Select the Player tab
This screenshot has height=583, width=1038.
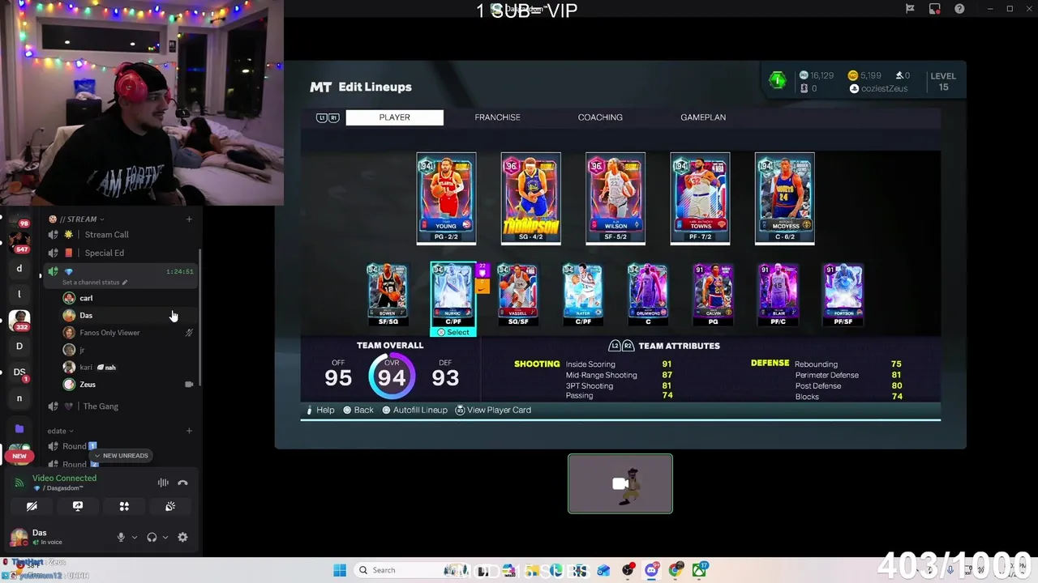(394, 117)
